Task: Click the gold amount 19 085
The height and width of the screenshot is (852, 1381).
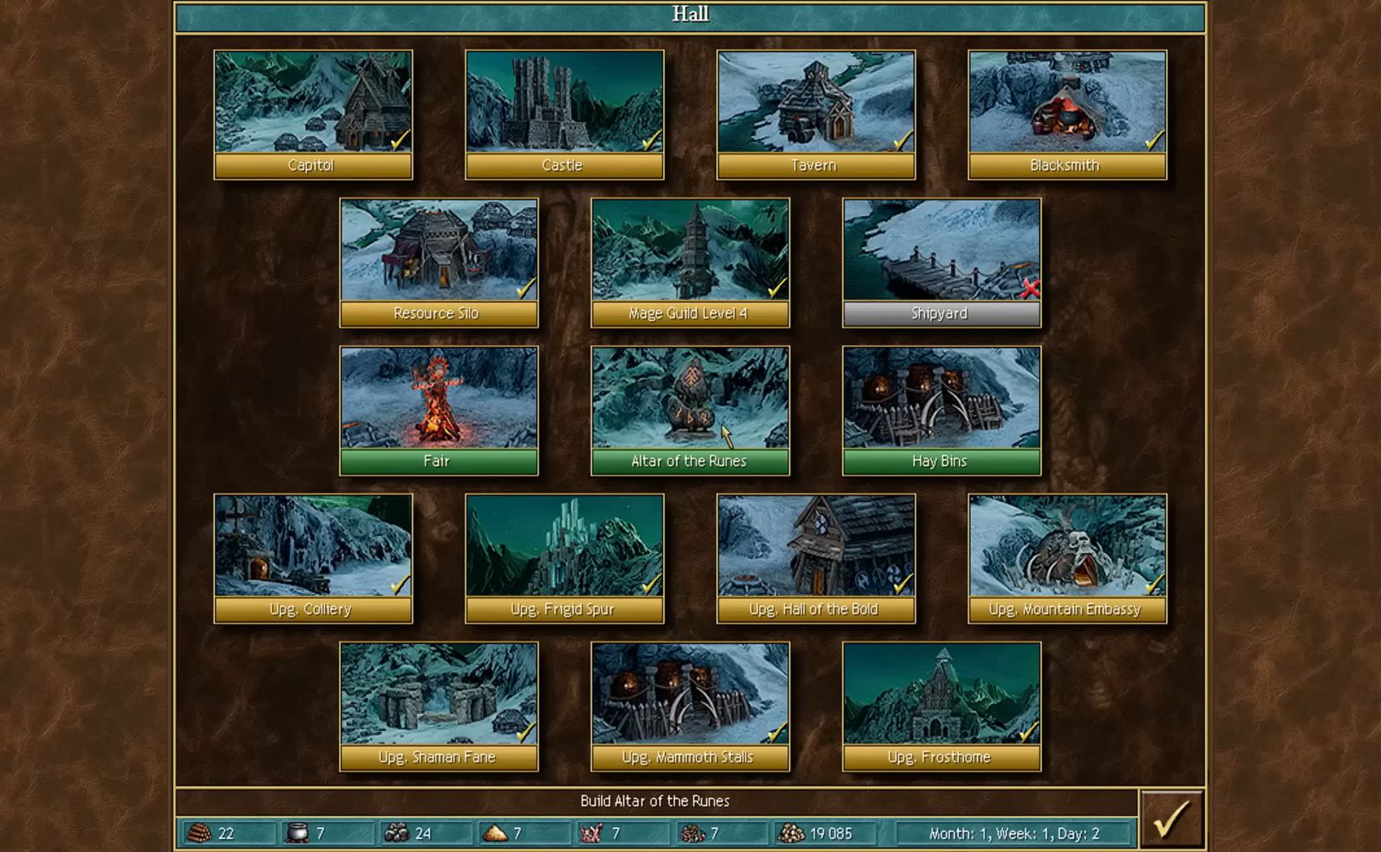Action: click(831, 834)
